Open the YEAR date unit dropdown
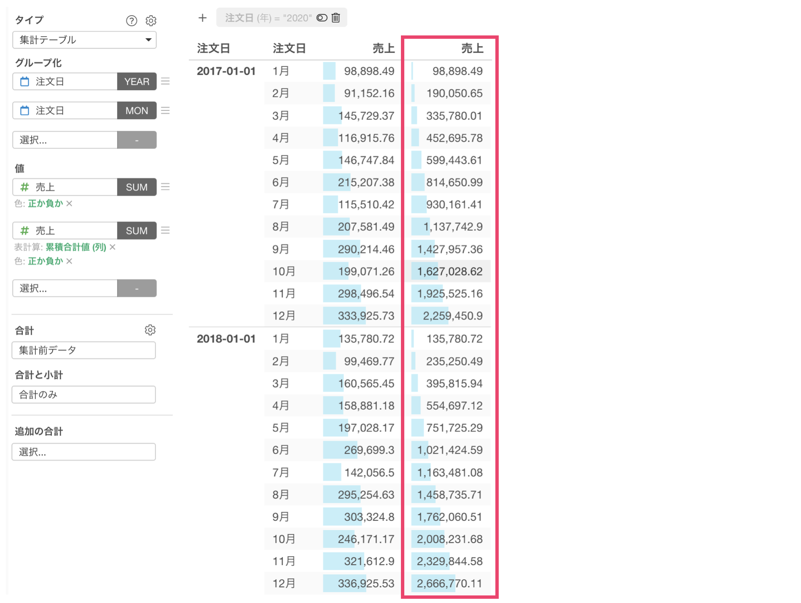The image size is (801, 603). tap(137, 81)
